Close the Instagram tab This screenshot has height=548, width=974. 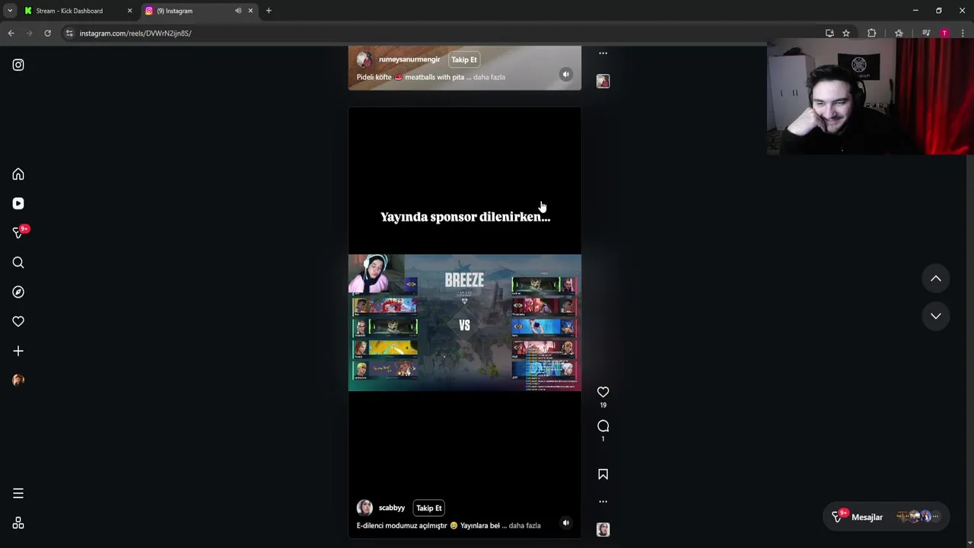pos(250,11)
